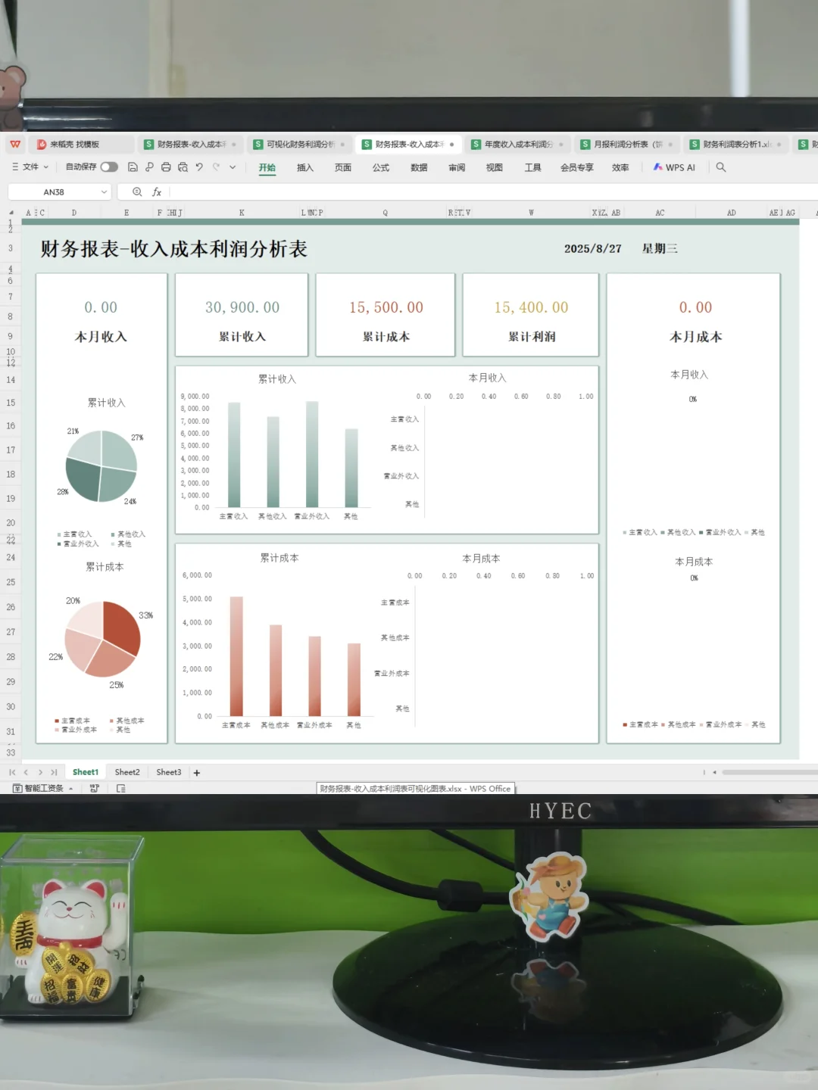The width and height of the screenshot is (818, 1090).
Task: Expand the name box dropdown showing AN38
Action: pos(103,192)
